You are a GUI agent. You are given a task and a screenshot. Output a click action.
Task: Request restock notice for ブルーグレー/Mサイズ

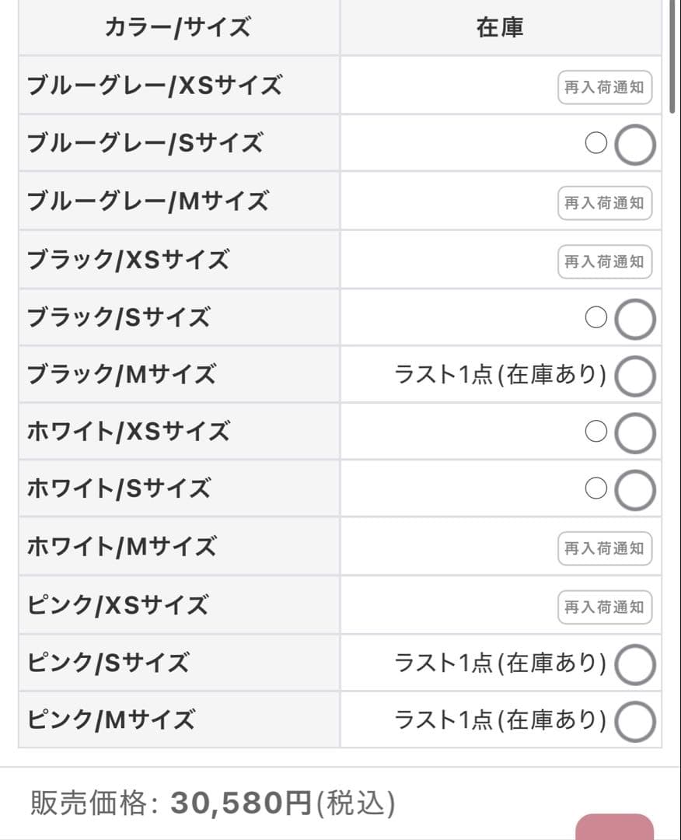[604, 203]
